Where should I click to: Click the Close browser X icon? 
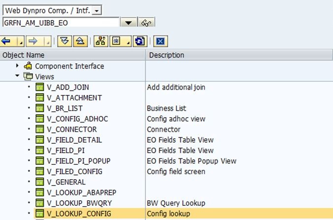tap(160, 41)
